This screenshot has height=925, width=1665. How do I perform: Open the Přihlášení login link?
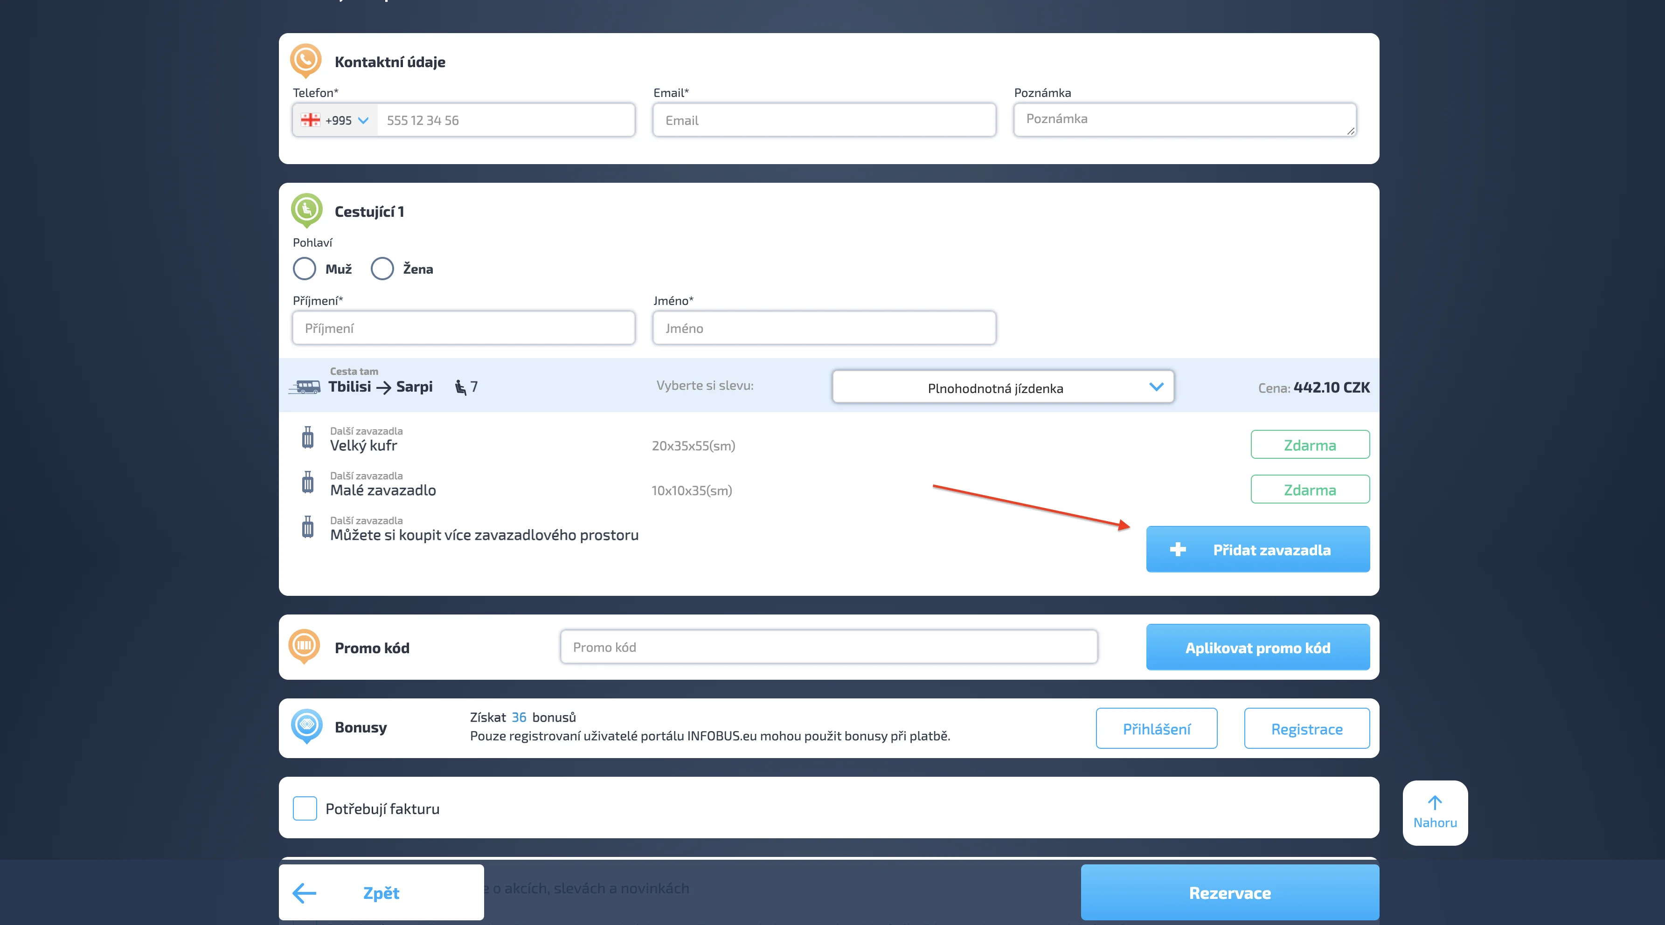pyautogui.click(x=1156, y=729)
